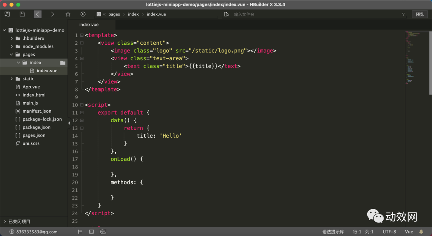Click the breadcrumb collapse chevrons
Viewport: 432px width, 236px height.
[x=104, y=14]
